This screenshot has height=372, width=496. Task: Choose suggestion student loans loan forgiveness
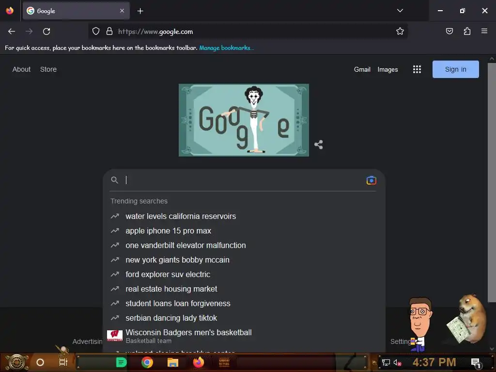[244, 303]
